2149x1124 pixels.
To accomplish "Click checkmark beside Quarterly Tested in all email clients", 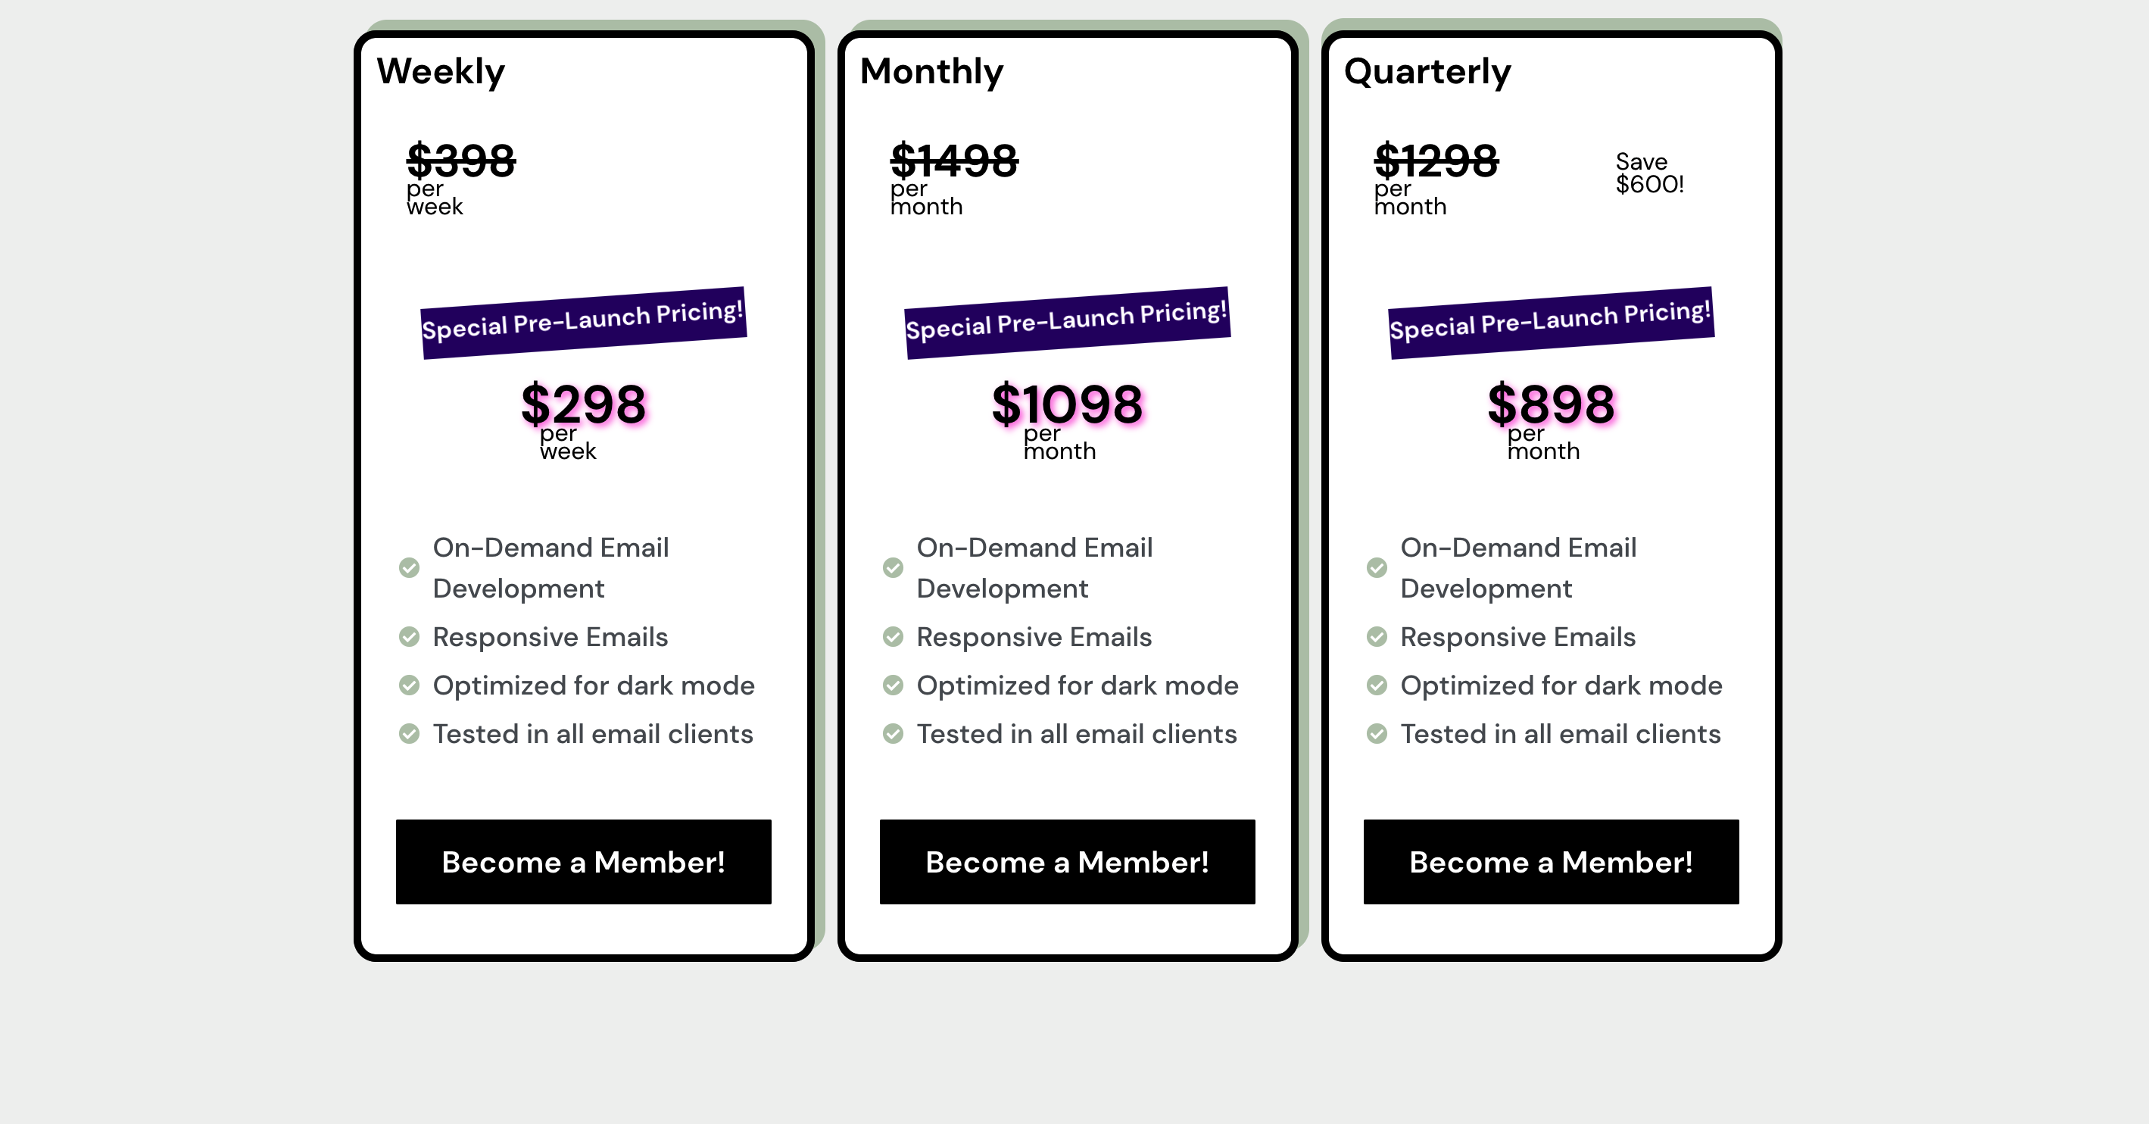I will click(x=1377, y=733).
